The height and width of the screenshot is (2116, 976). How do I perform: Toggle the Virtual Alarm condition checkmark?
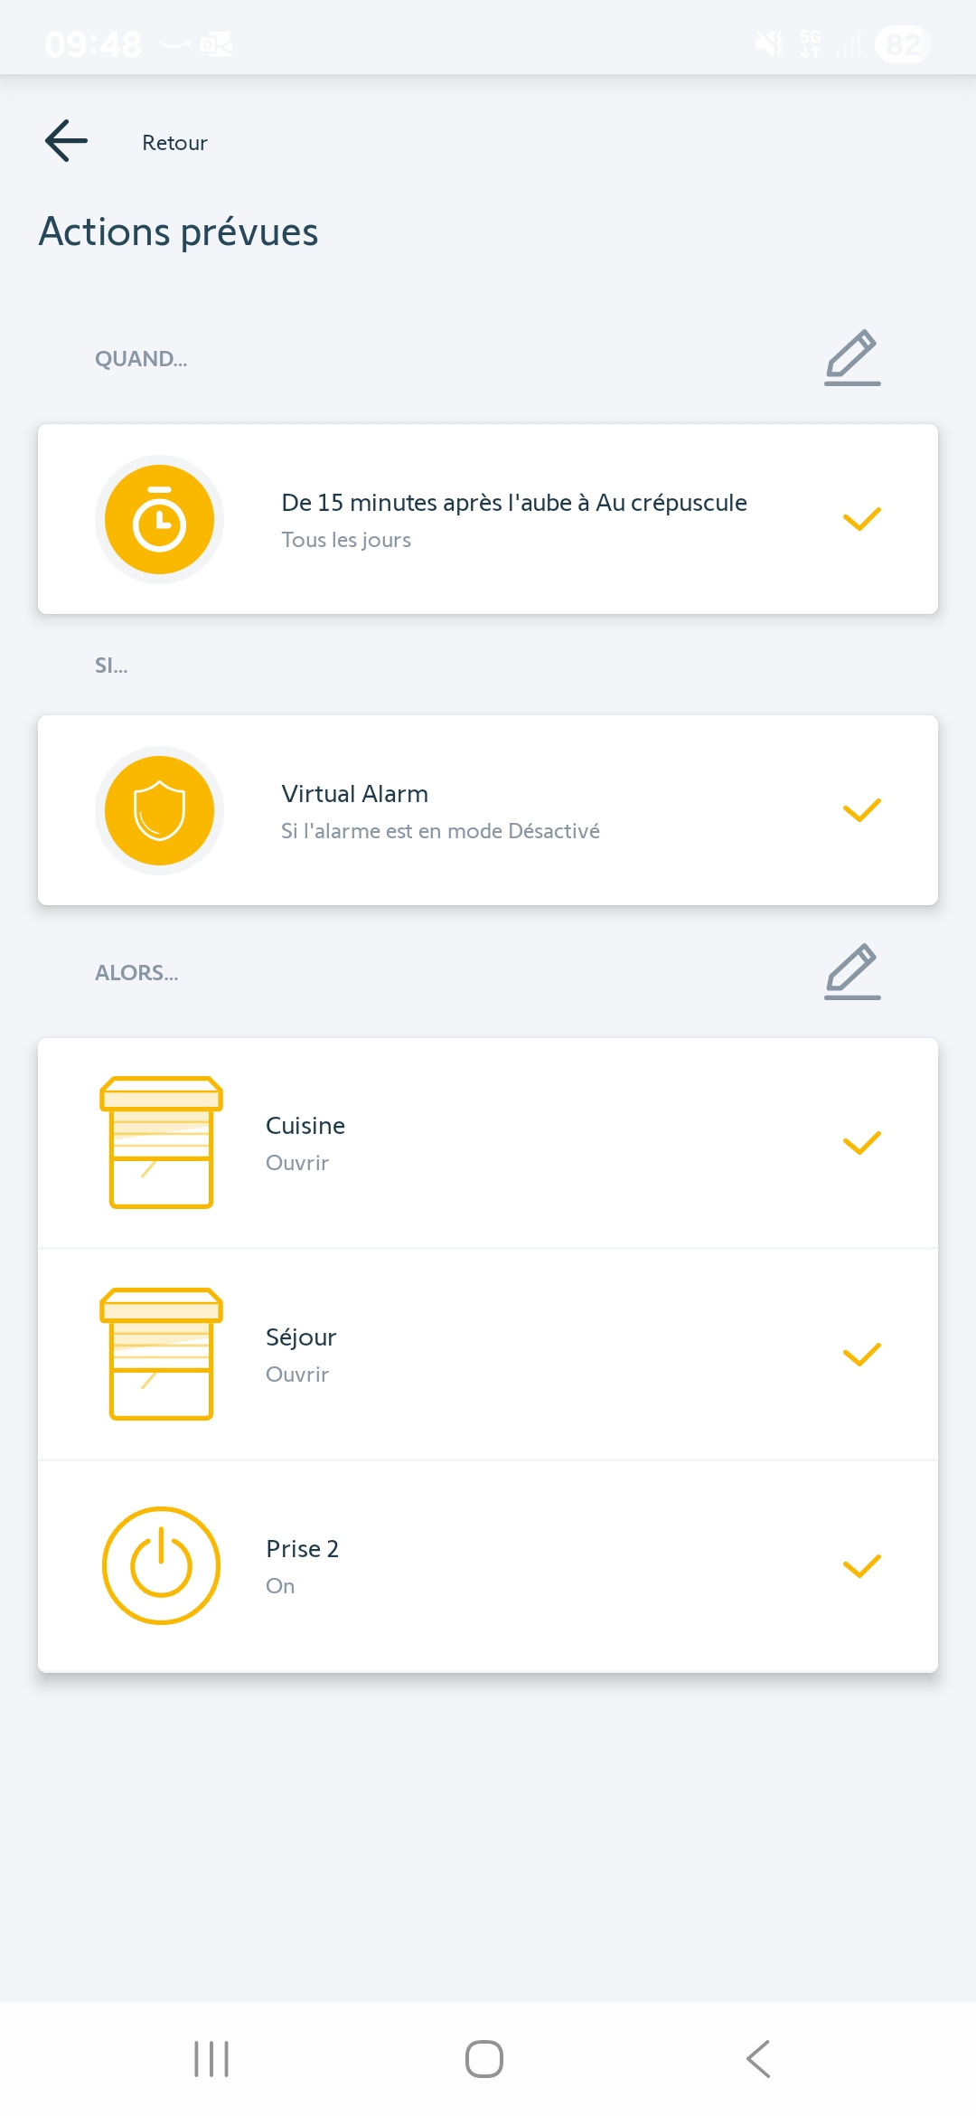861,810
